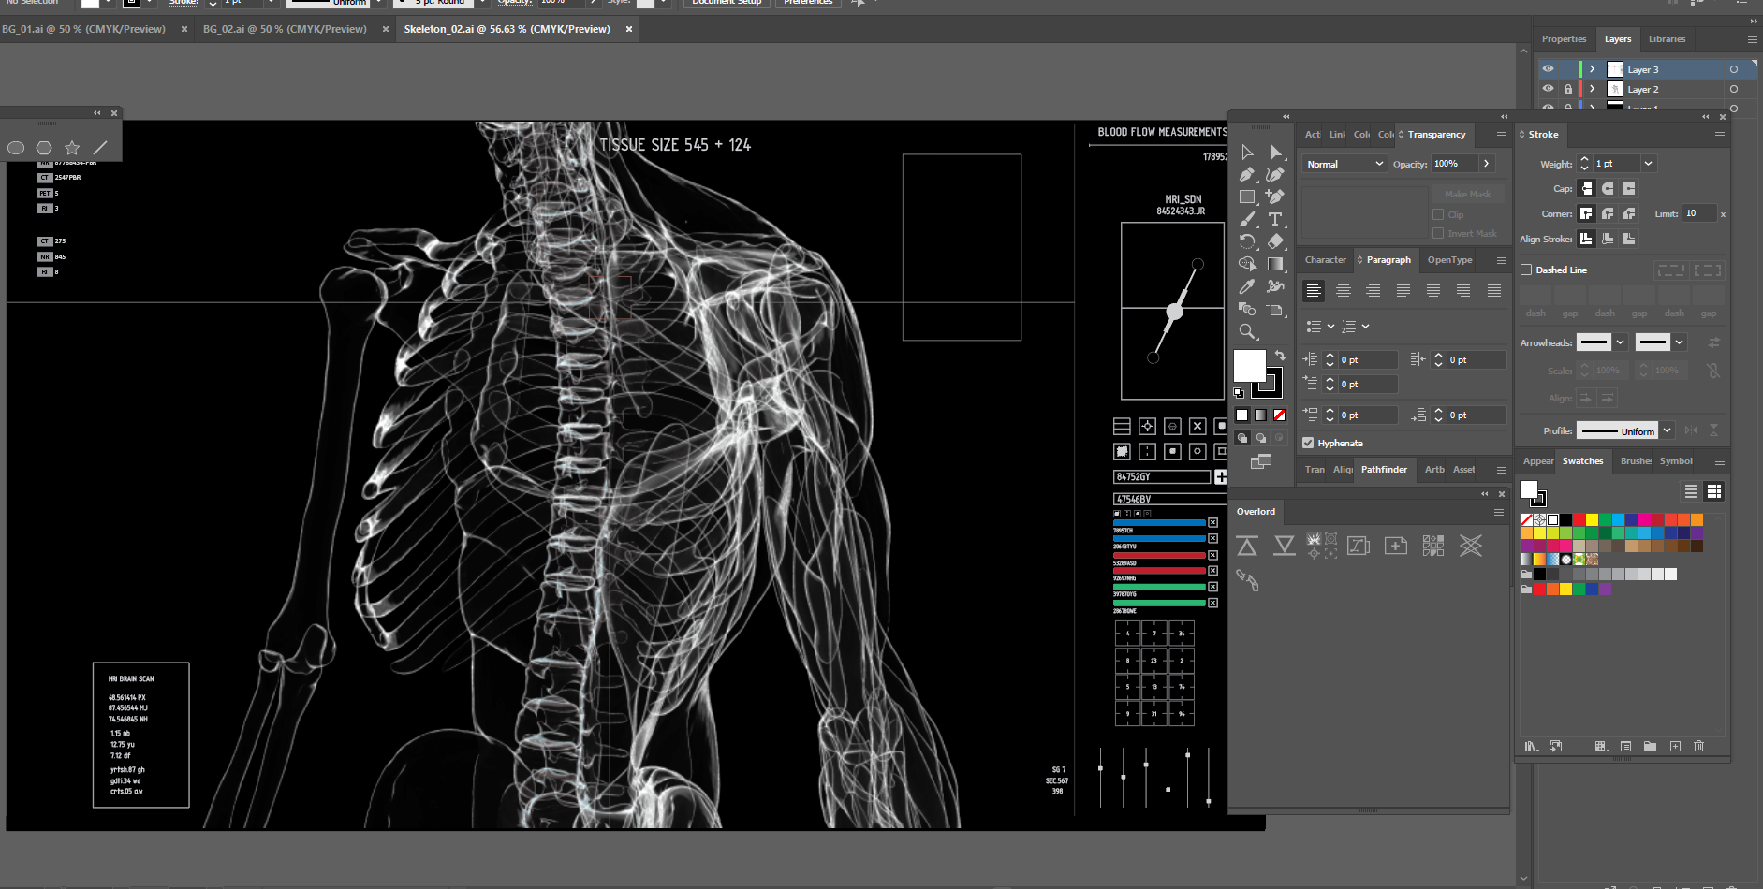
Task: Swap fill and stroke colors
Action: (1280, 356)
